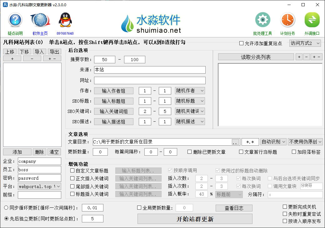Click the 开始站群更新 button
Screen dimensions: 325x228
195,219
